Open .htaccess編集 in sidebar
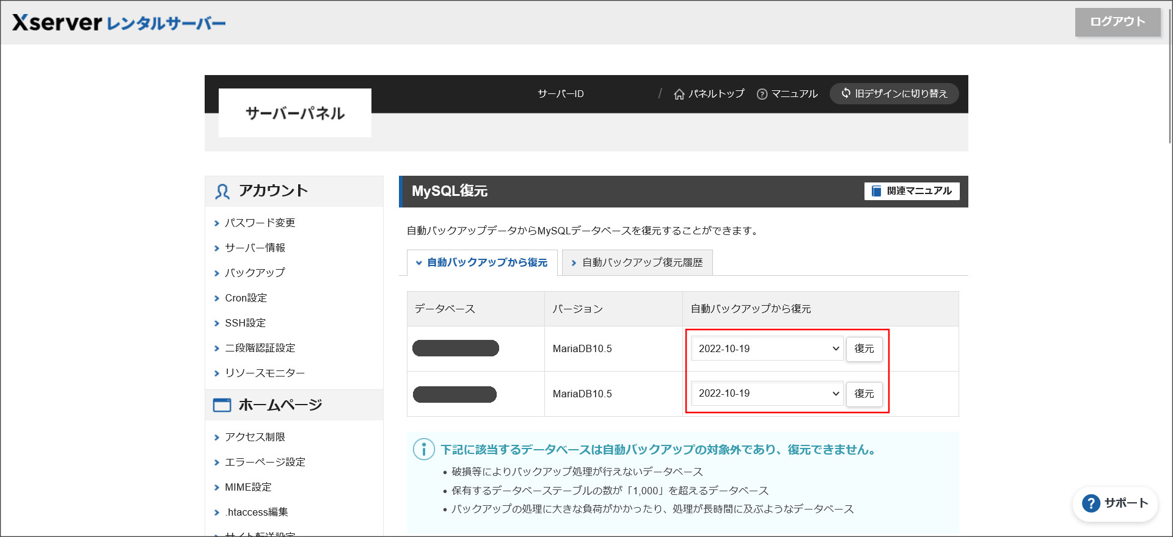1173x537 pixels. 256,513
